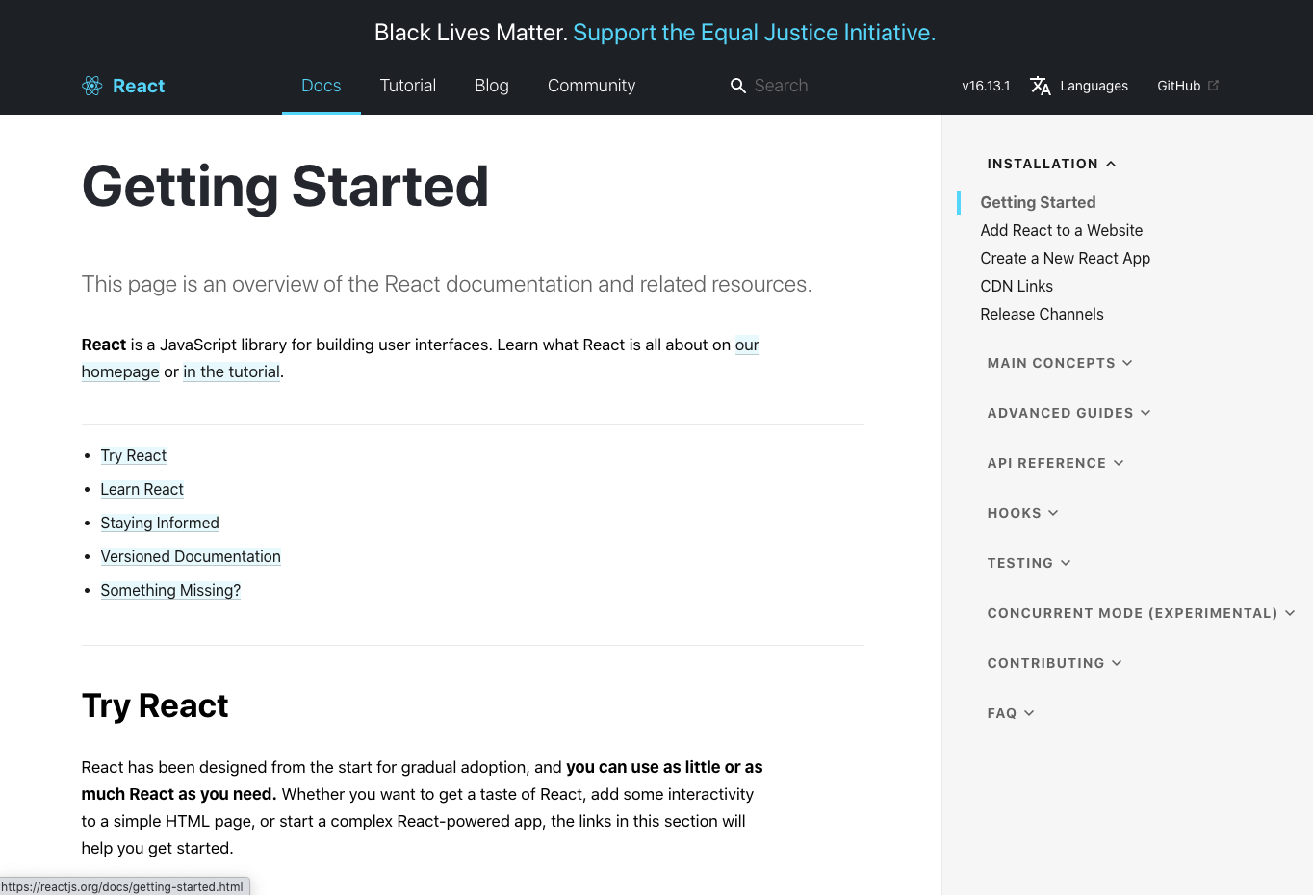Expand the API Reference section
Screen dimensions: 1313x895
[x=1056, y=463]
